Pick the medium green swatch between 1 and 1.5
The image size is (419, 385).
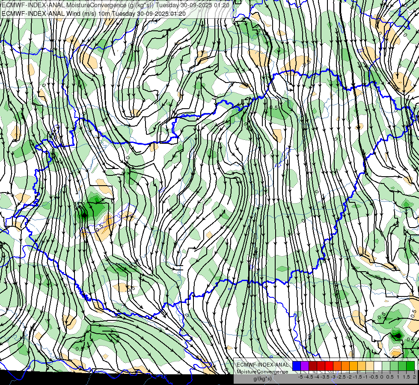(402, 366)
